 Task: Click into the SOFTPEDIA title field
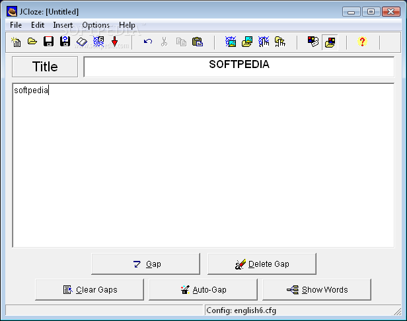point(239,67)
